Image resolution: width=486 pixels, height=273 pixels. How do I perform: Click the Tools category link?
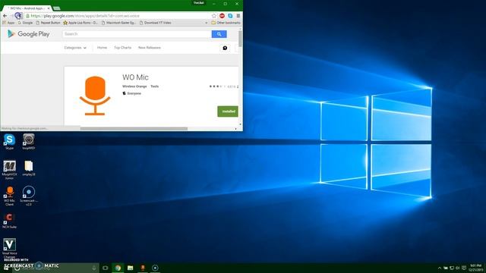coord(154,86)
